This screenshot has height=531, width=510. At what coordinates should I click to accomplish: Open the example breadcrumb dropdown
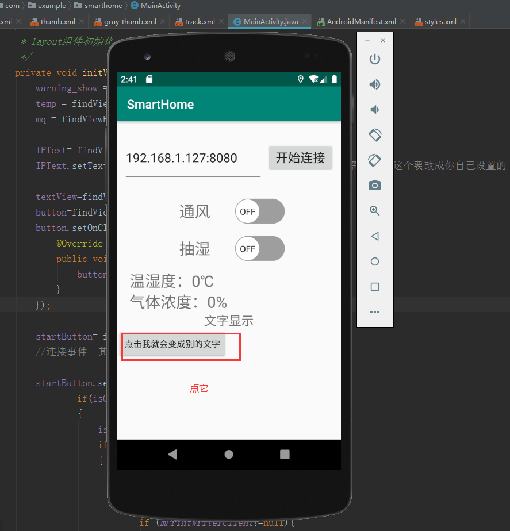52,5
